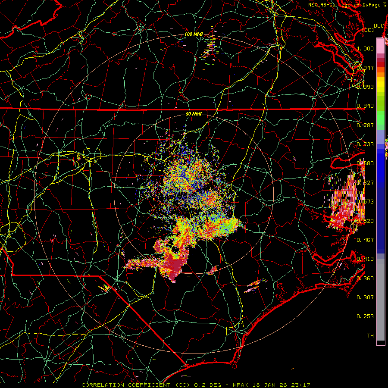This screenshot has width=388, height=388.
Task: Click the 100 NMI range ring label
Action: click(194, 34)
